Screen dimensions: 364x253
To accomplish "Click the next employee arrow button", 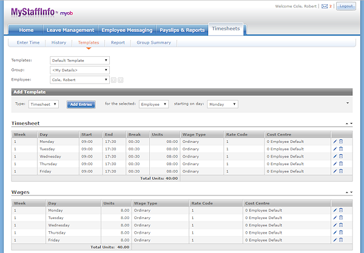I will click(121, 79).
